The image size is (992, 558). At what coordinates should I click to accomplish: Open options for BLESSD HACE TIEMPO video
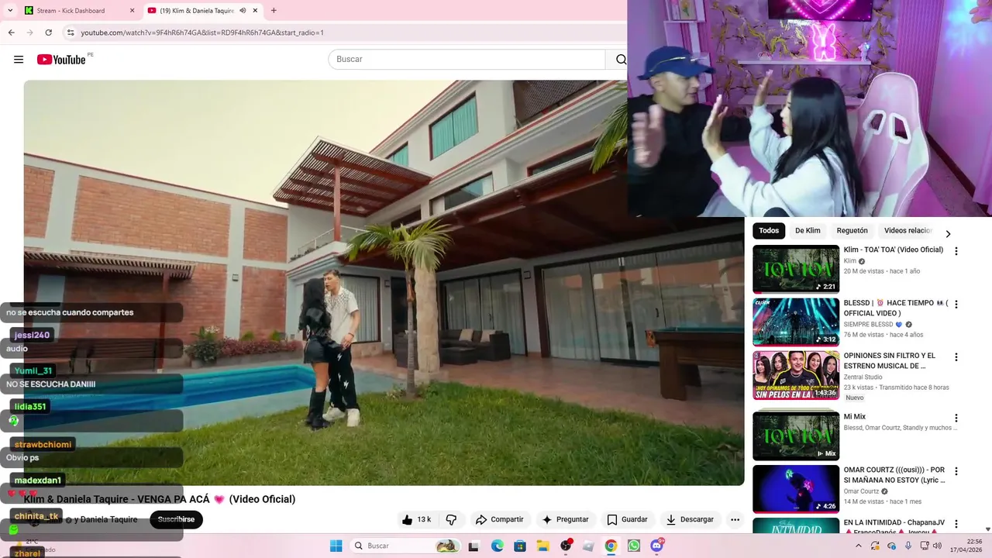point(956,305)
